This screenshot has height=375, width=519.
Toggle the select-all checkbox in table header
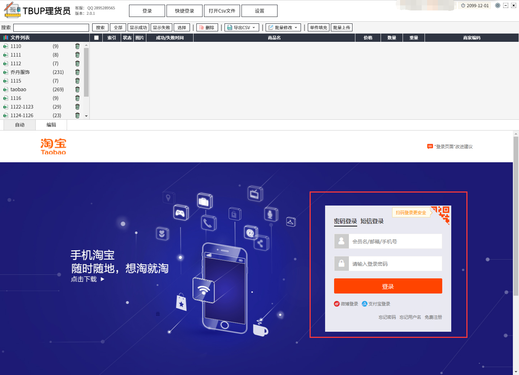(x=96, y=38)
